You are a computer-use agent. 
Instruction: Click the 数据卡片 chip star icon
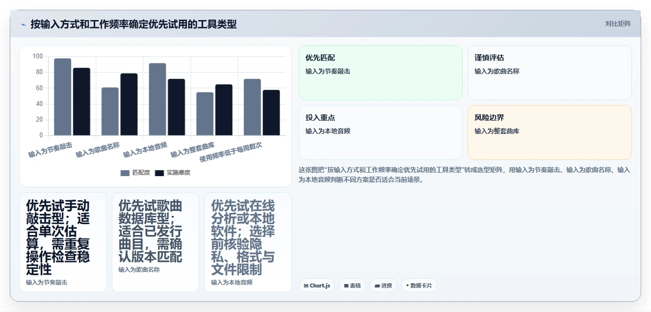tap(408, 286)
